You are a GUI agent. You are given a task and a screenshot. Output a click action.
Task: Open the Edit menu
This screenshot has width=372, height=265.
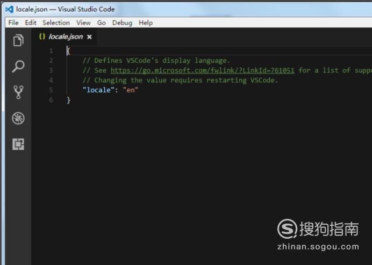(31, 23)
